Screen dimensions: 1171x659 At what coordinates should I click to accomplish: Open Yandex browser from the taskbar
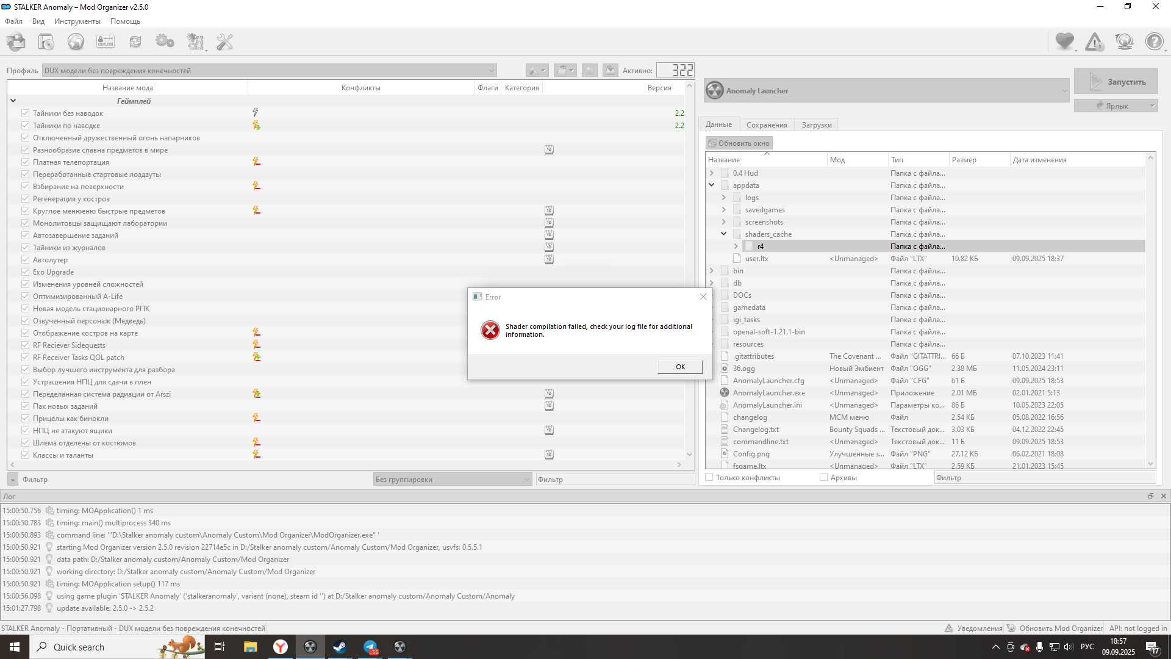pos(281,647)
